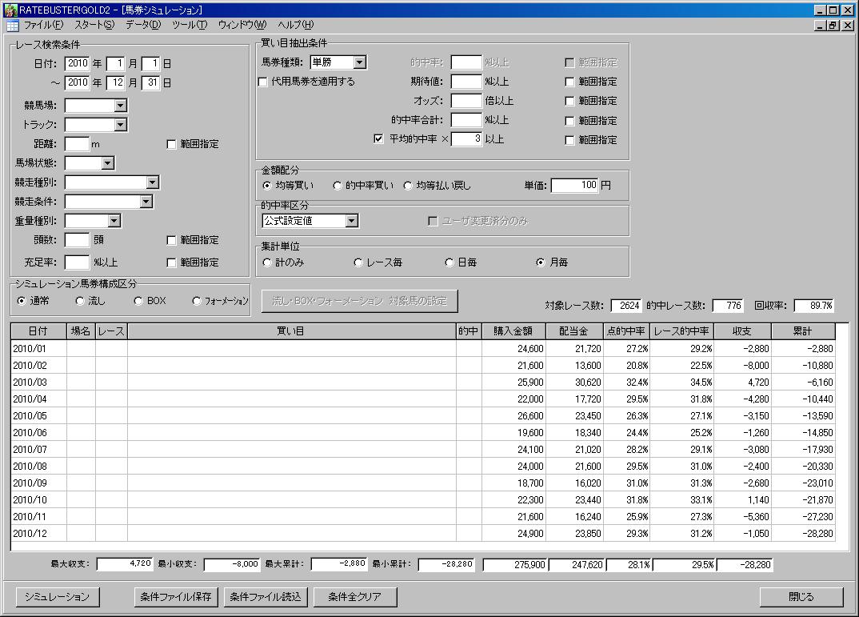Select フォーメーション ticket composition radio
Viewport: 859px width, 617px height.
pos(197,301)
